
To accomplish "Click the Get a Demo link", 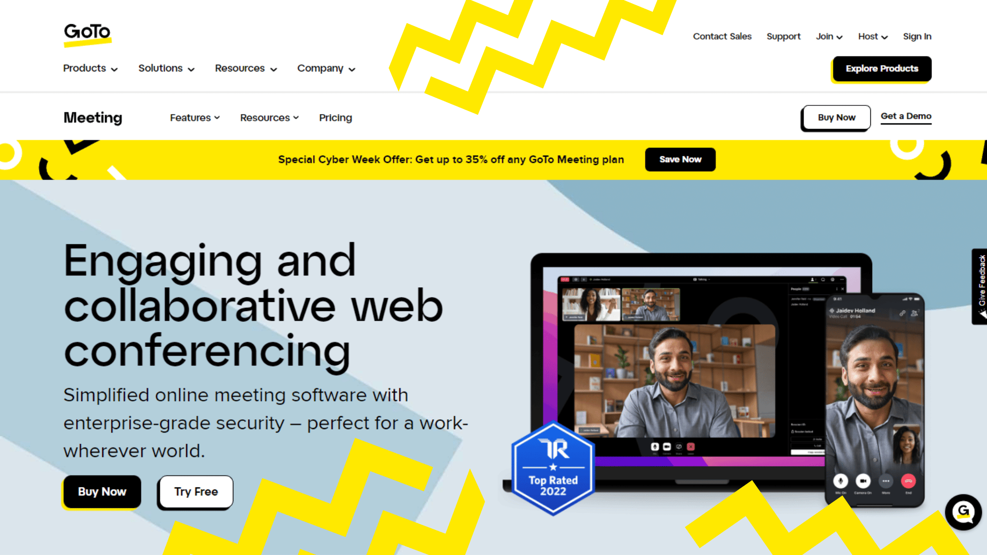I will (906, 116).
